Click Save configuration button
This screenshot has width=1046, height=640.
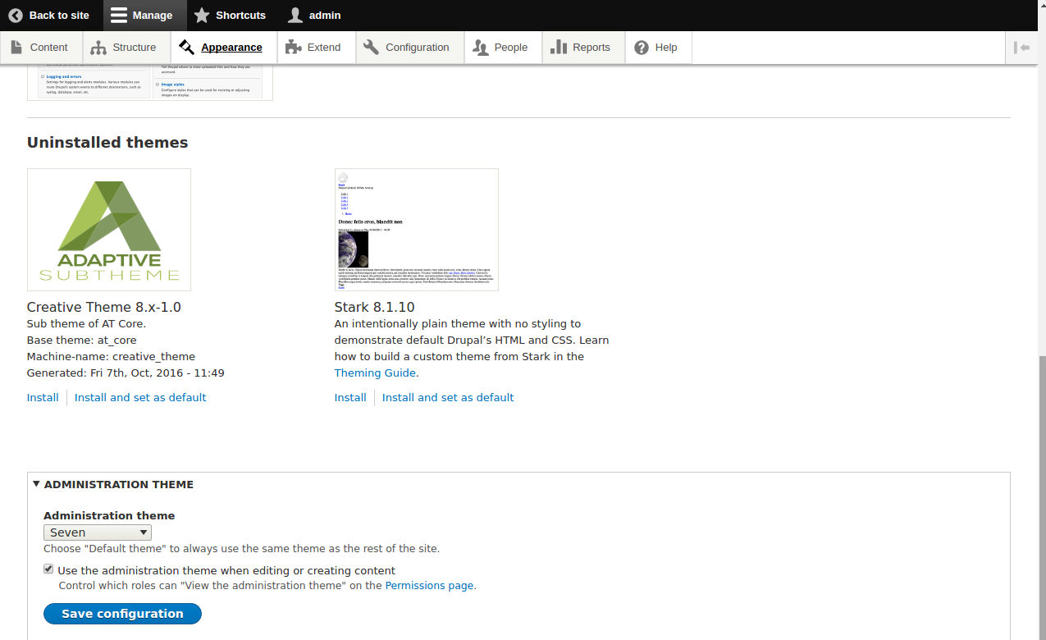point(122,614)
